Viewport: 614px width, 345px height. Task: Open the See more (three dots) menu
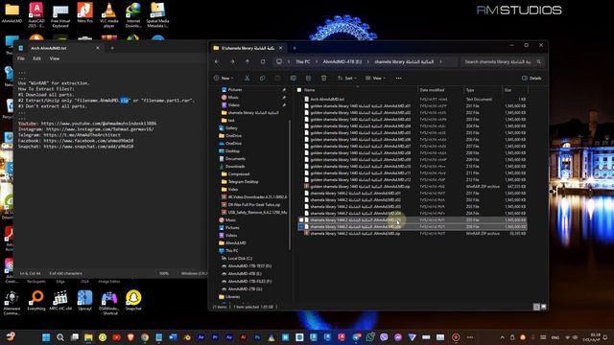[399, 79]
